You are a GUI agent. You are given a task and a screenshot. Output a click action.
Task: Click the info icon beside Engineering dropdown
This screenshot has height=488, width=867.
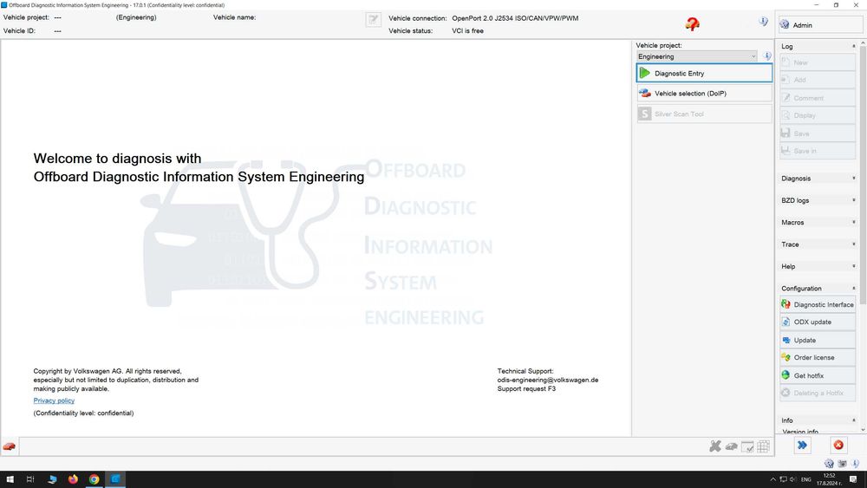click(767, 55)
